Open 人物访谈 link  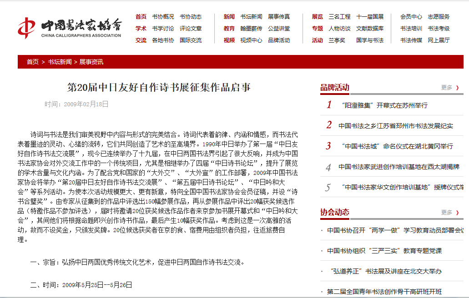339,29
